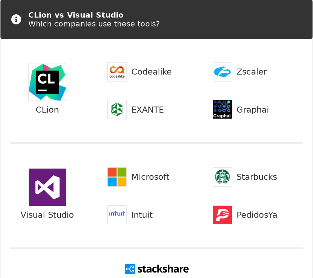Click the info icon in header
The width and height of the screenshot is (313, 278).
[16, 20]
